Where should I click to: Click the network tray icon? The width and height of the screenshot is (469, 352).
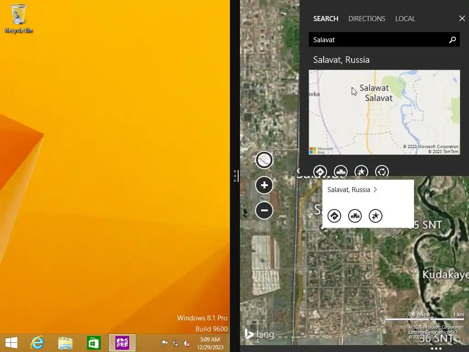pos(175,343)
